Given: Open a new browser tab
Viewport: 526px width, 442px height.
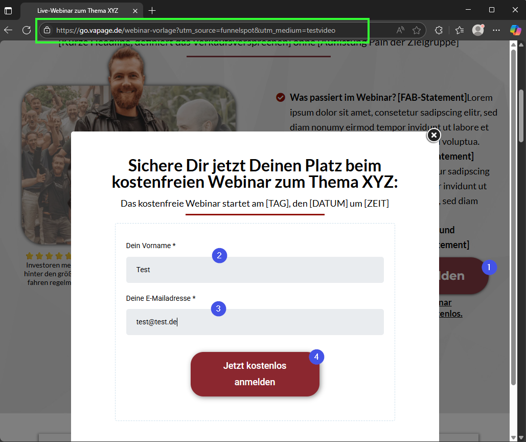Looking at the screenshot, I should [152, 11].
